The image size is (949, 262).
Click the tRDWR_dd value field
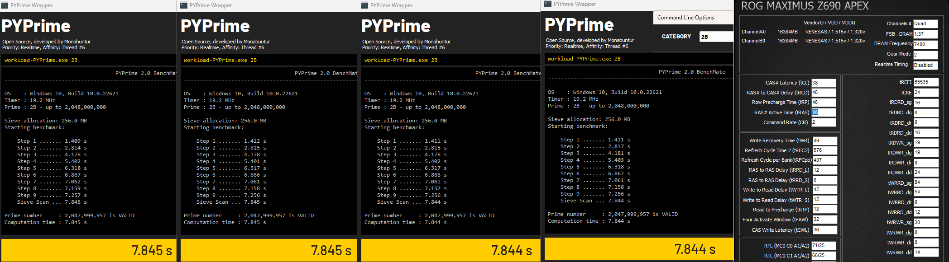926,173
